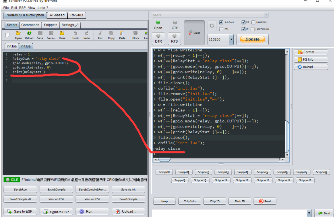The width and height of the screenshot is (335, 219).
Task: Click the Format filesystem button
Action: click(x=311, y=52)
